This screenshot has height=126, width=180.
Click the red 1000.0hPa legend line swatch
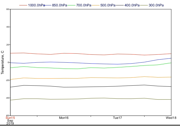(23, 5)
